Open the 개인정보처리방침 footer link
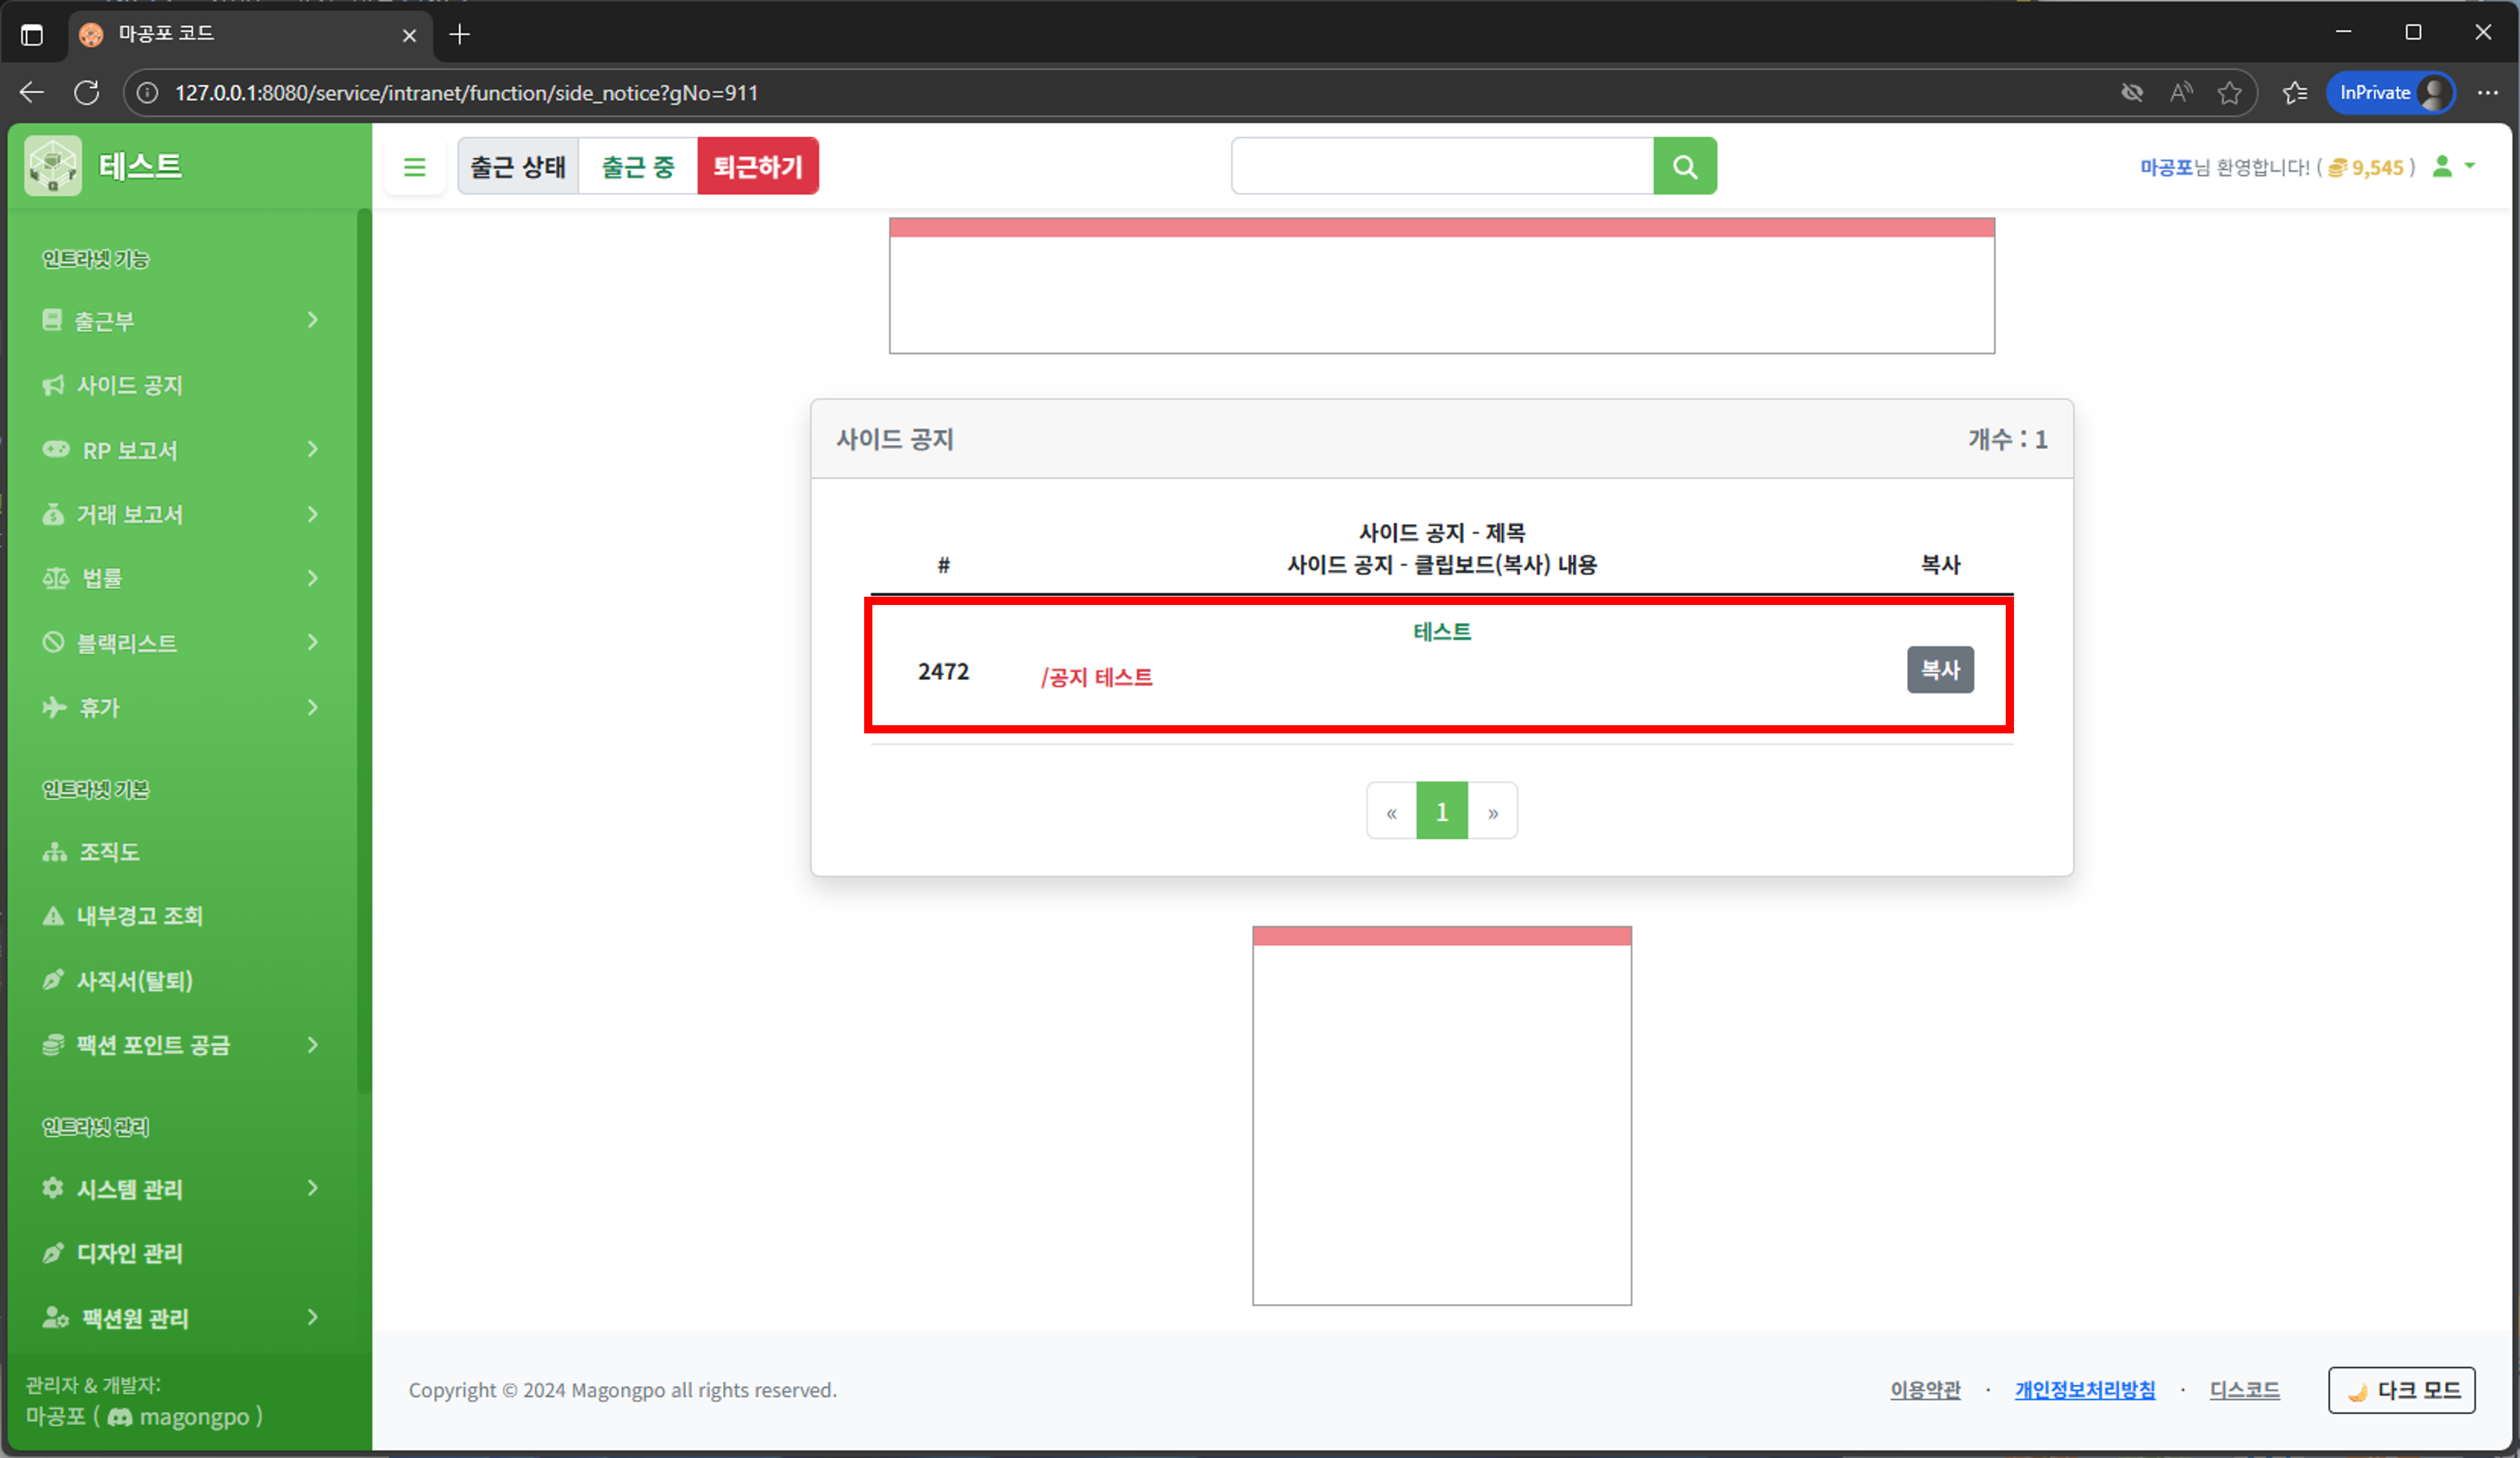The height and width of the screenshot is (1458, 2520). point(2084,1390)
